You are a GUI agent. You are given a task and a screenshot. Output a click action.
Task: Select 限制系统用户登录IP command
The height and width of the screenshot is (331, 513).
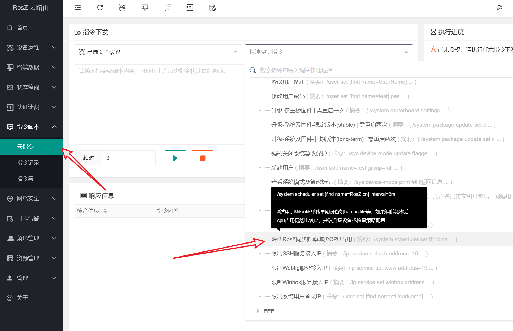tap(352, 297)
